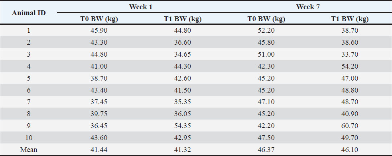
Task: Click the Week 1 T0 BW (kg) header
Action: click(99, 19)
